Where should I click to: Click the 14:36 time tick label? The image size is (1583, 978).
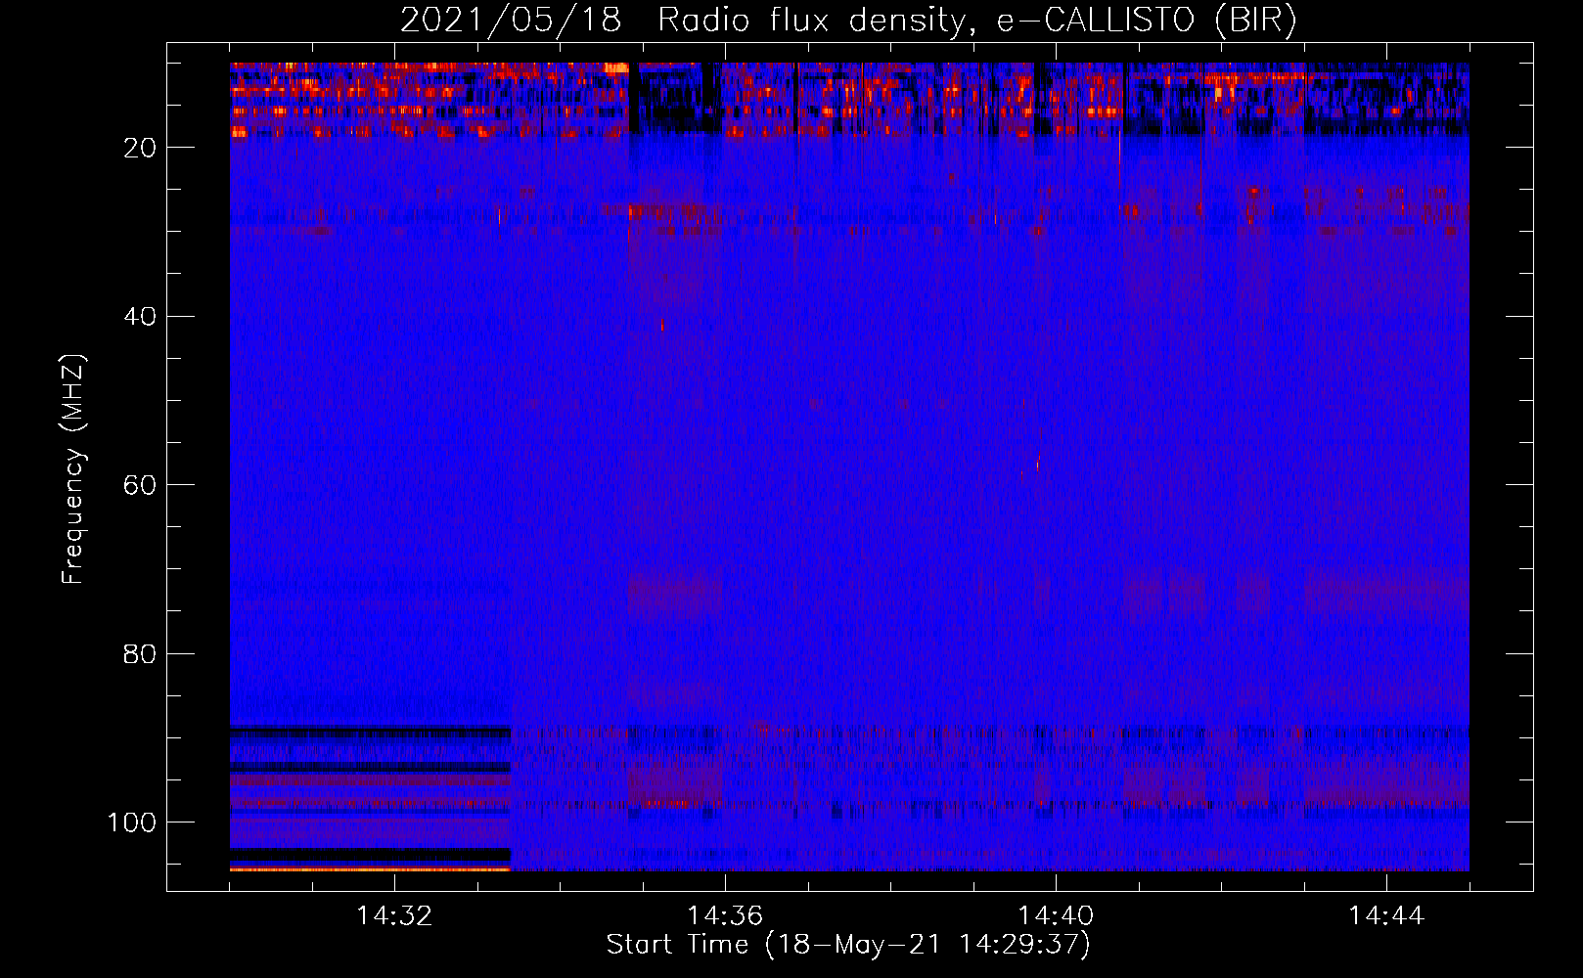(725, 916)
